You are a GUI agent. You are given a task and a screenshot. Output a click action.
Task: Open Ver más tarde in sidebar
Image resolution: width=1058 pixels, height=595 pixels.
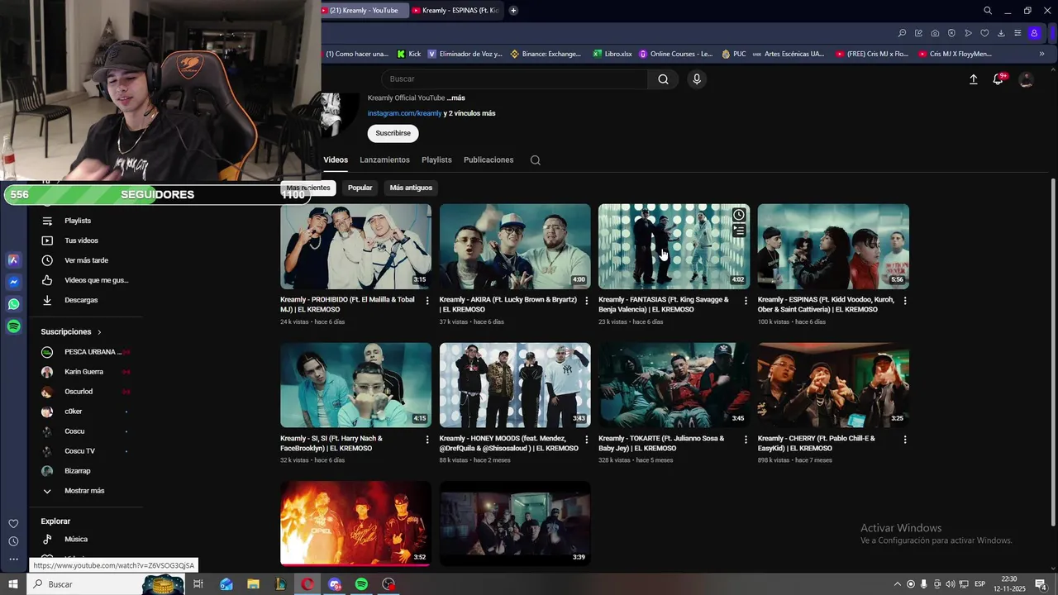click(86, 260)
